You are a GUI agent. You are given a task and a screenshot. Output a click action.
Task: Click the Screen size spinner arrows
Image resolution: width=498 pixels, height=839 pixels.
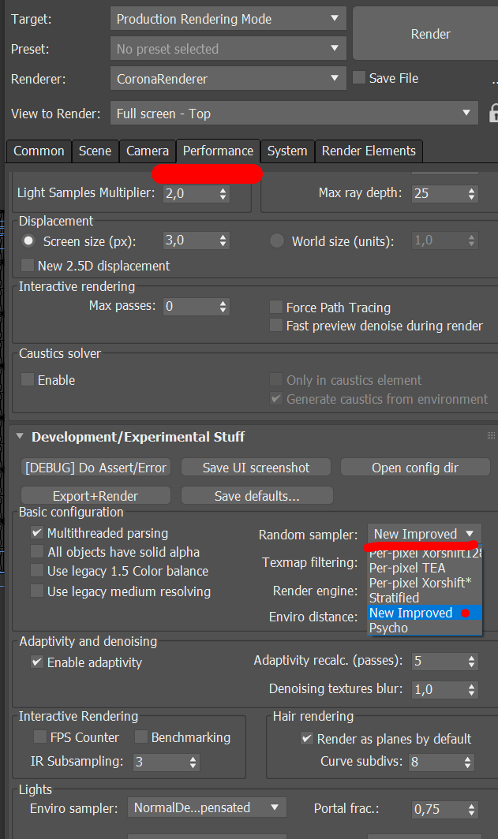point(223,241)
